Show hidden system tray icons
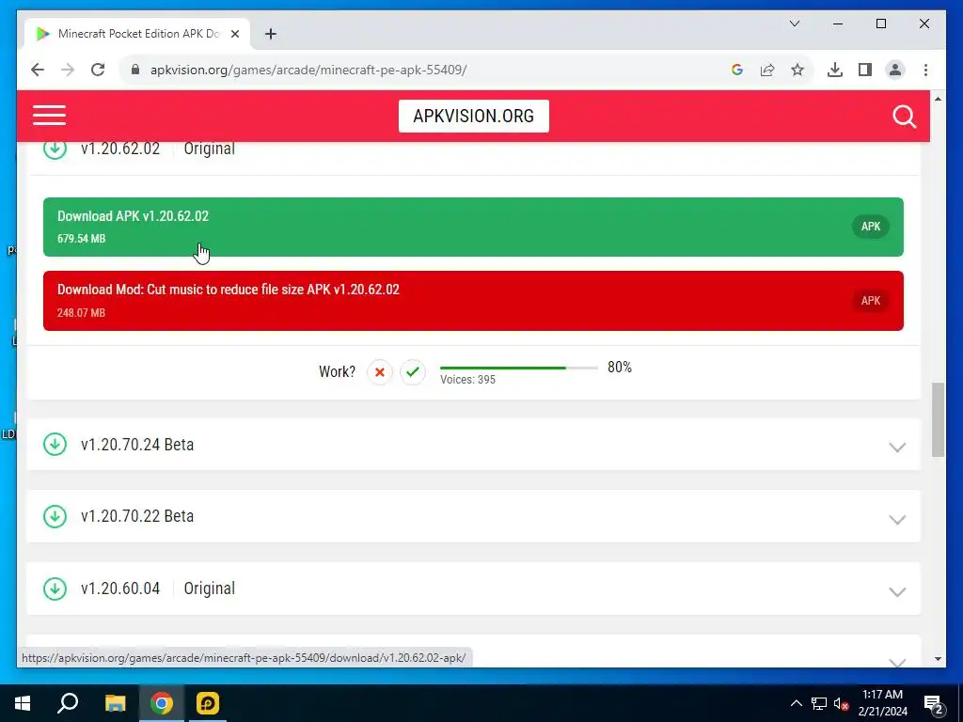The image size is (963, 722). coord(796,703)
